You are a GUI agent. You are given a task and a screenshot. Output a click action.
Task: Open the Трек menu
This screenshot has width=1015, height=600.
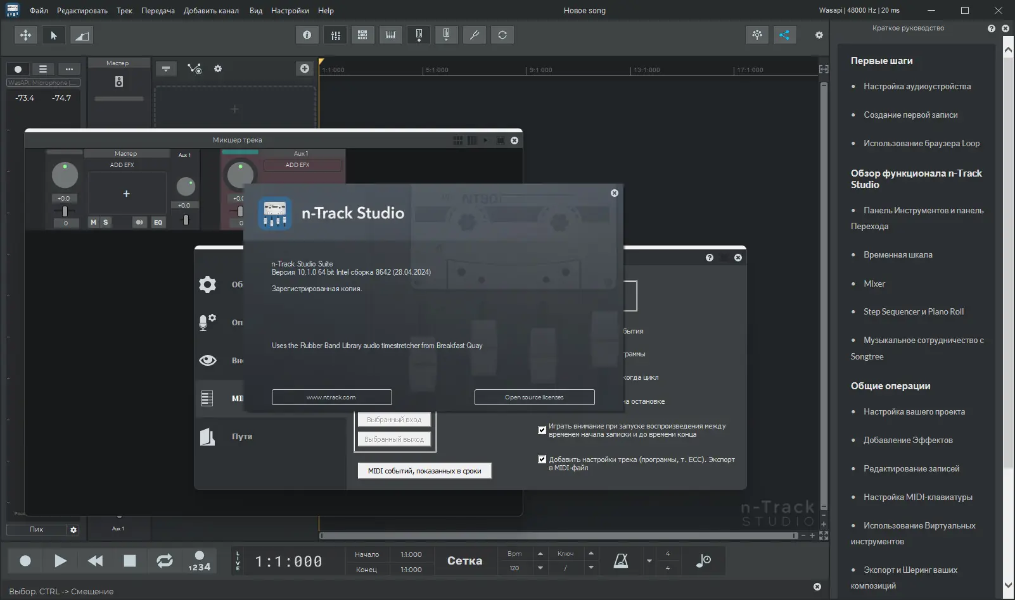125,11
